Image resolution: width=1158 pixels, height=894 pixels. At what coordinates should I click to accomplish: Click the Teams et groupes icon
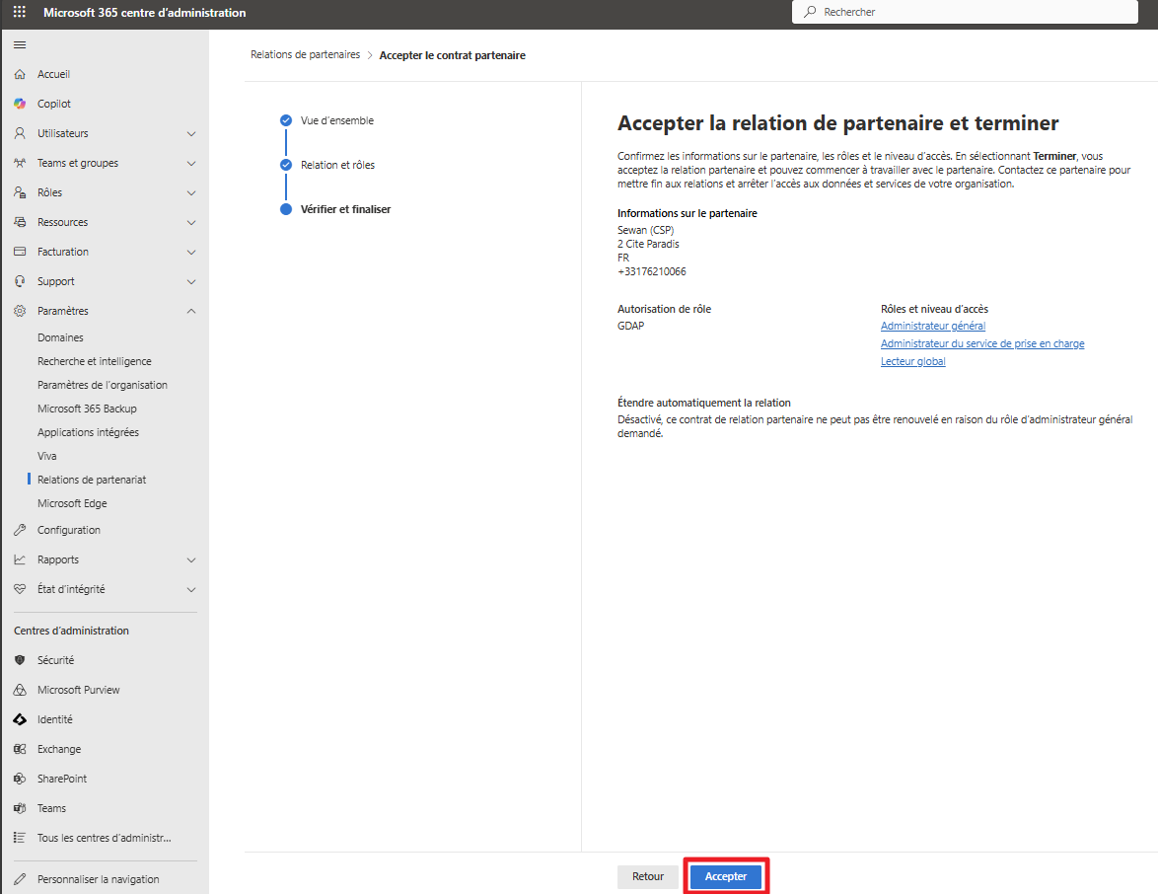click(20, 163)
